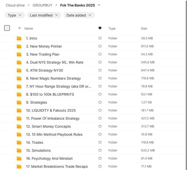Navigate to Cloud drive in breadcrumb
Viewport: 187px width, 170px height.
(x=15, y=5)
